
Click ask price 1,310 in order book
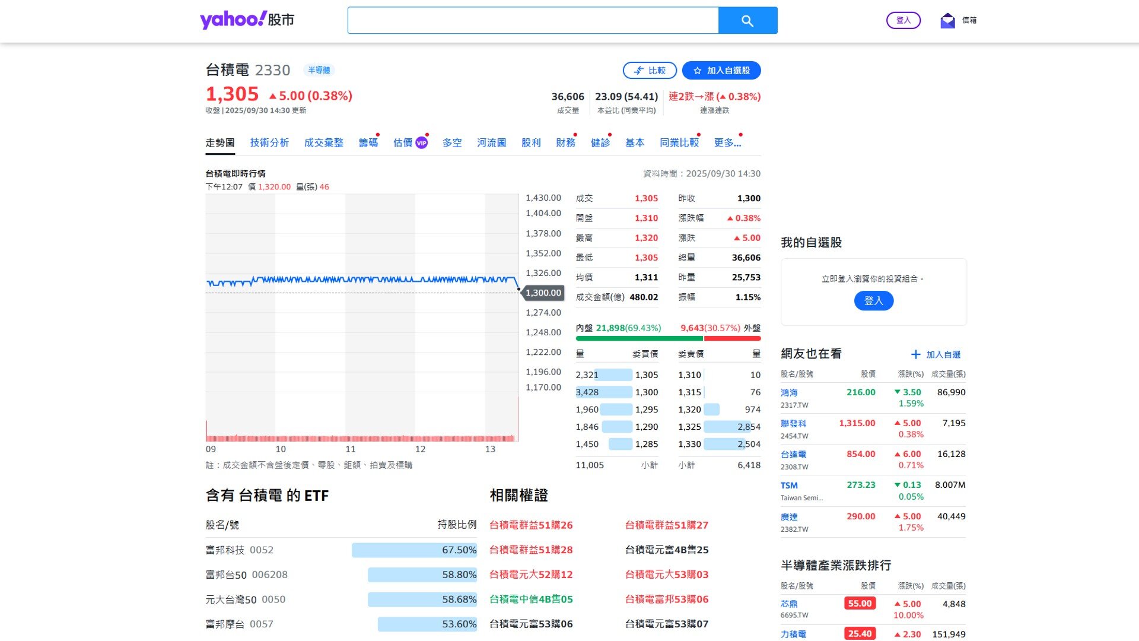[689, 375]
